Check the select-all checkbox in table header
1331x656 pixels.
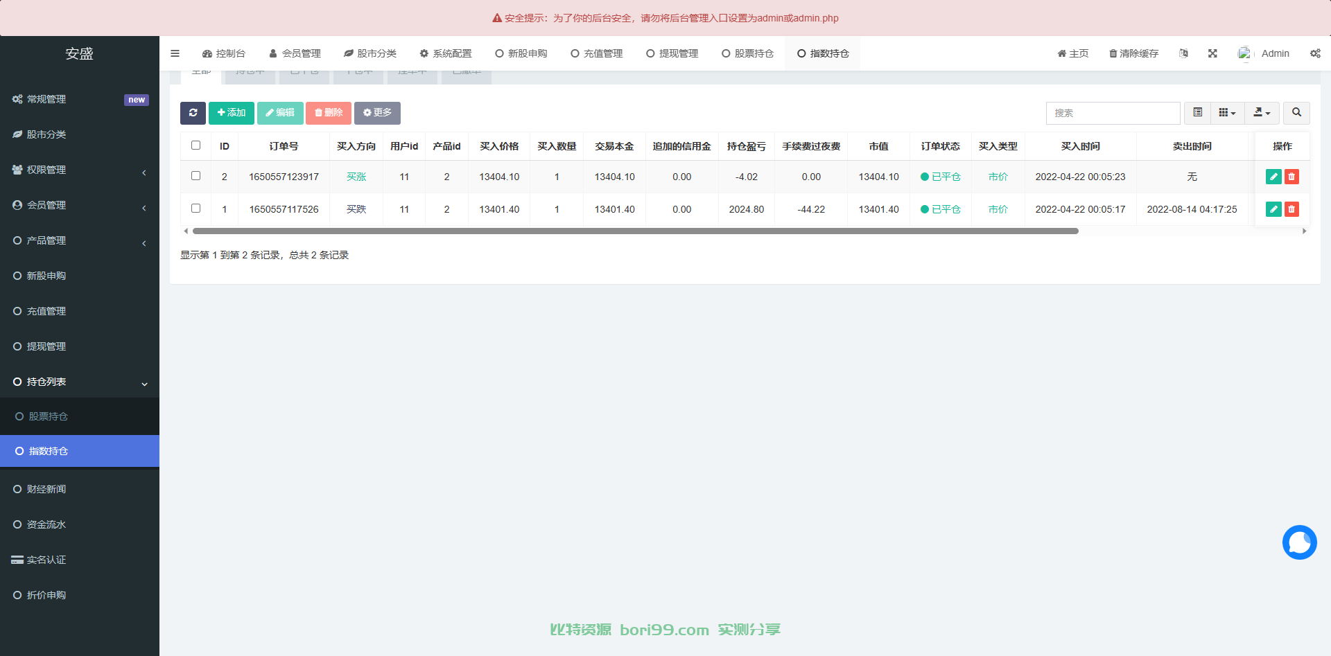(195, 145)
